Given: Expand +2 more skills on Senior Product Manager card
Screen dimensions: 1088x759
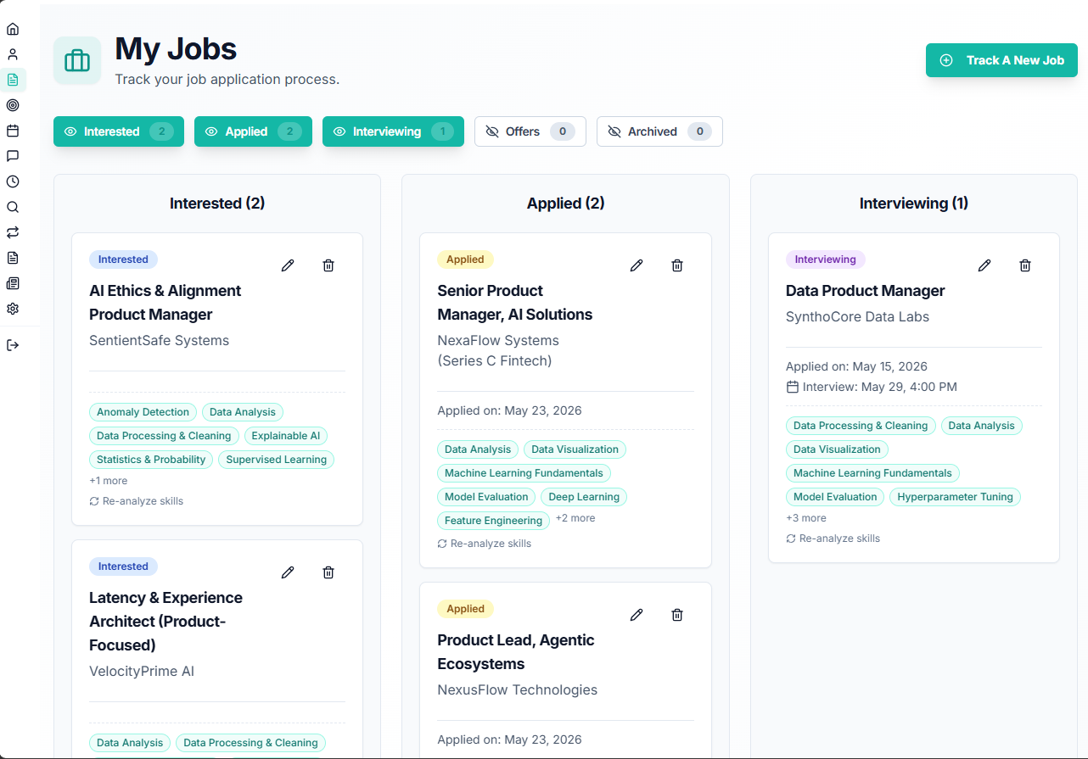Looking at the screenshot, I should tap(575, 518).
